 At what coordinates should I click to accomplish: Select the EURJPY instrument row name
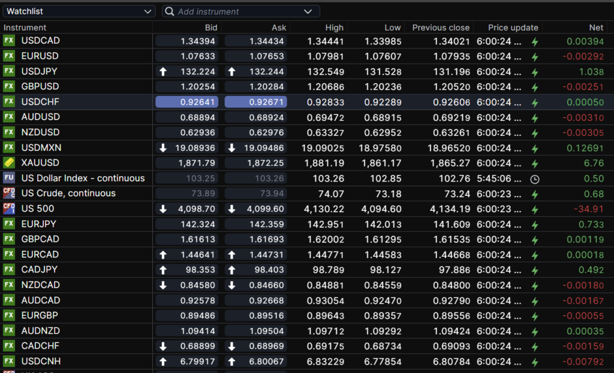pos(40,224)
